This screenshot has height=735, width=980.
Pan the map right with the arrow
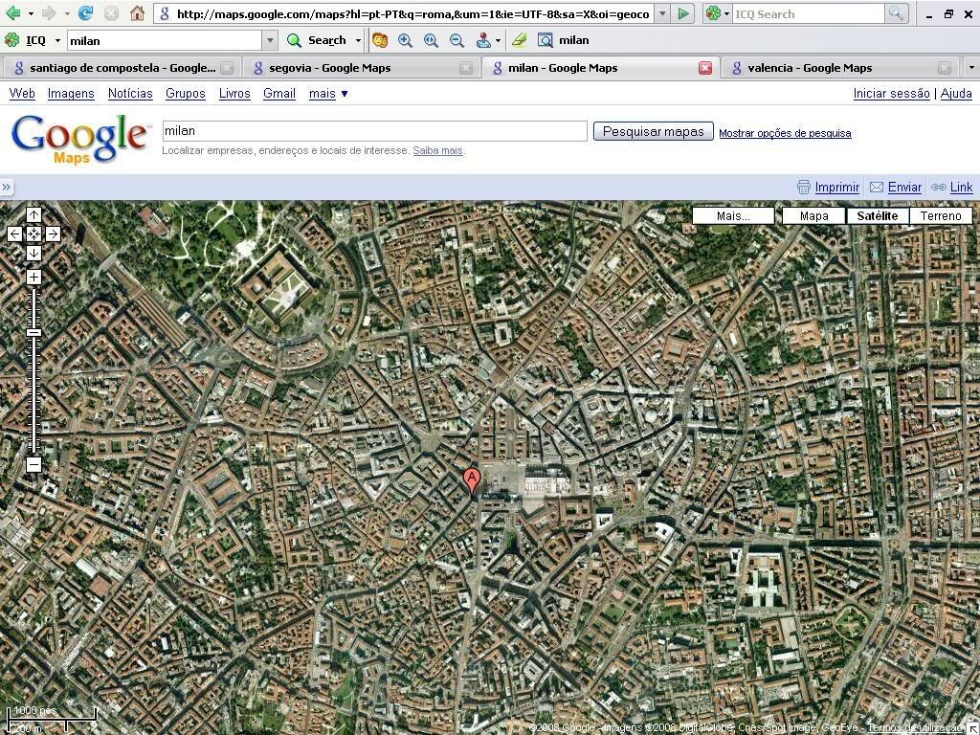pos(53,234)
